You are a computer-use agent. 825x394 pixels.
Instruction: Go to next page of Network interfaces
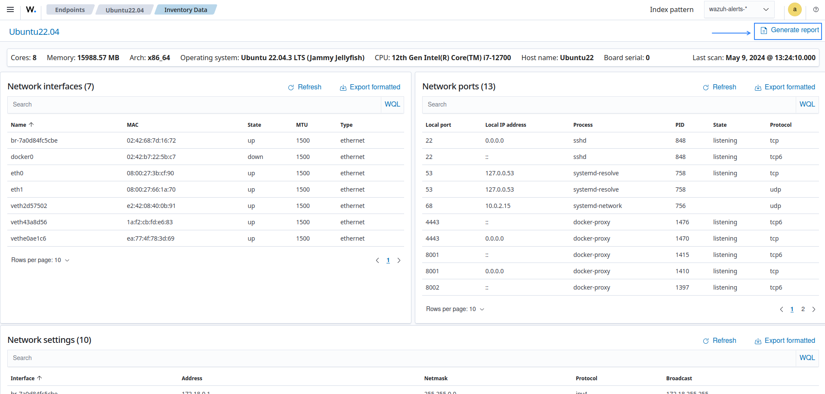(x=399, y=260)
